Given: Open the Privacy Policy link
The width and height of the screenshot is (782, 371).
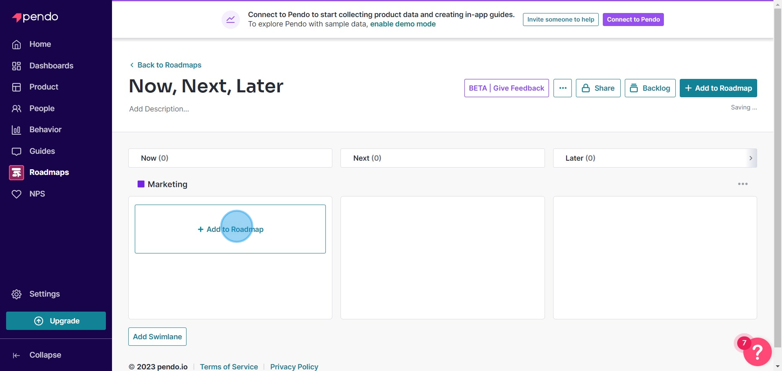Looking at the screenshot, I should tap(294, 367).
